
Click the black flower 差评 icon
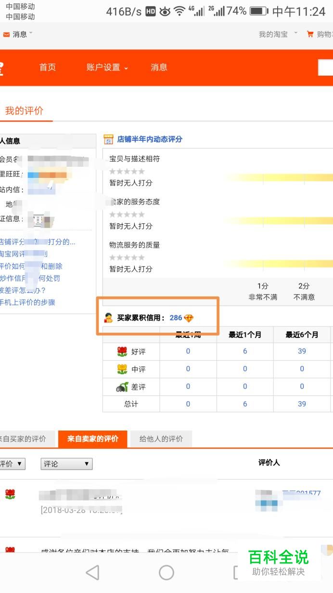[x=122, y=387]
